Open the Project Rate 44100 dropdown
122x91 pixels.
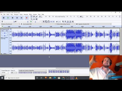5,73
